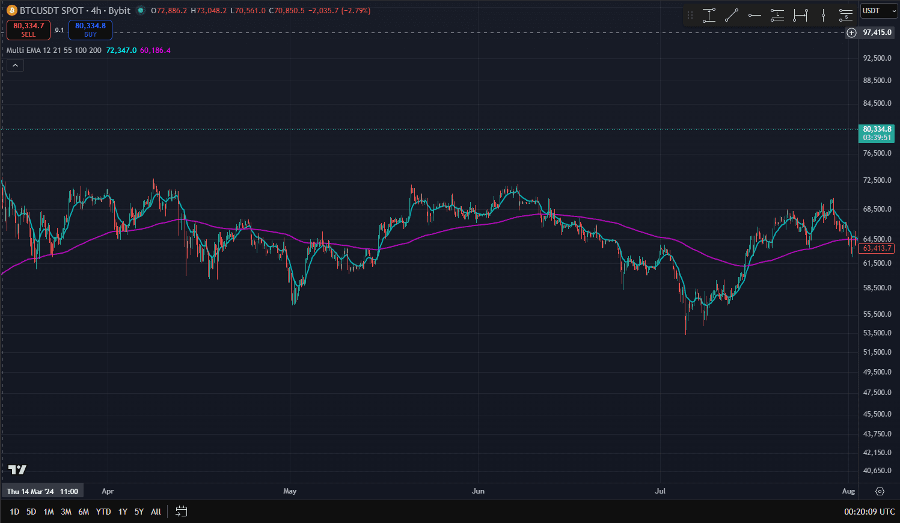Click the 72,500.0 label on the price axis
900x523 pixels.
coord(877,180)
